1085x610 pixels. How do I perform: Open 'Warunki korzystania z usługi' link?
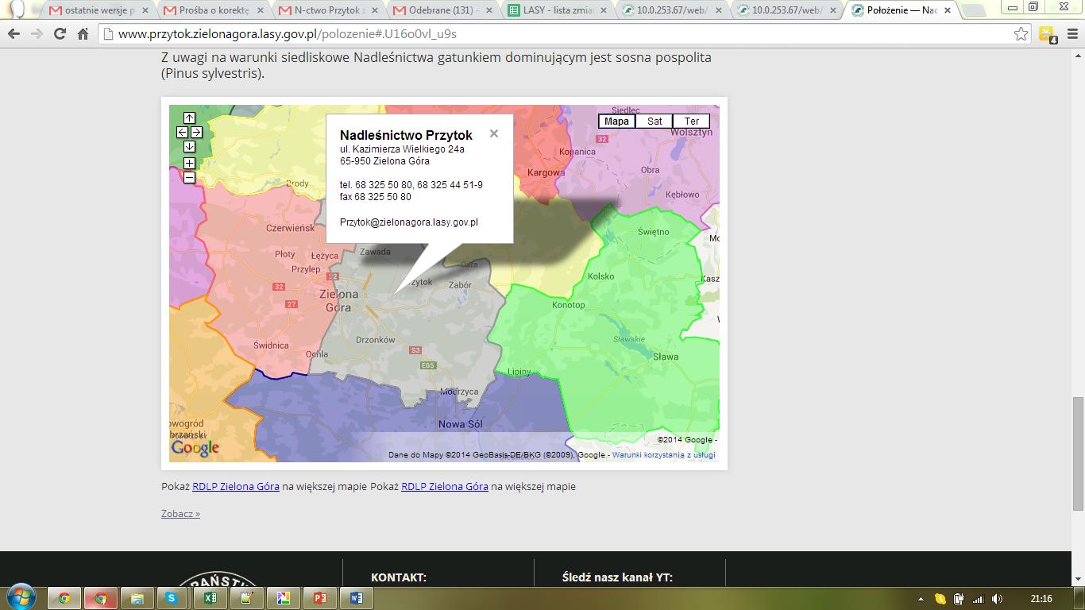[663, 455]
